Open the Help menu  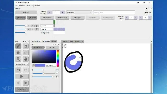pyautogui.click(x=28, y=6)
